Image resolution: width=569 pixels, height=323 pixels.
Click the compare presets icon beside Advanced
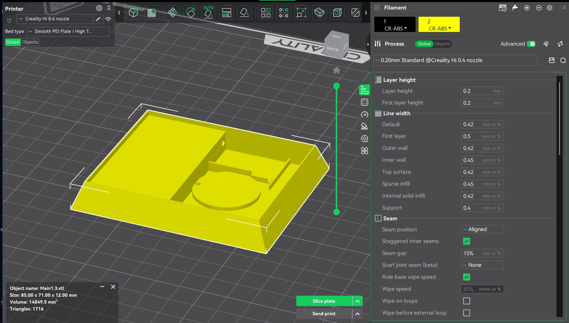[546, 44]
